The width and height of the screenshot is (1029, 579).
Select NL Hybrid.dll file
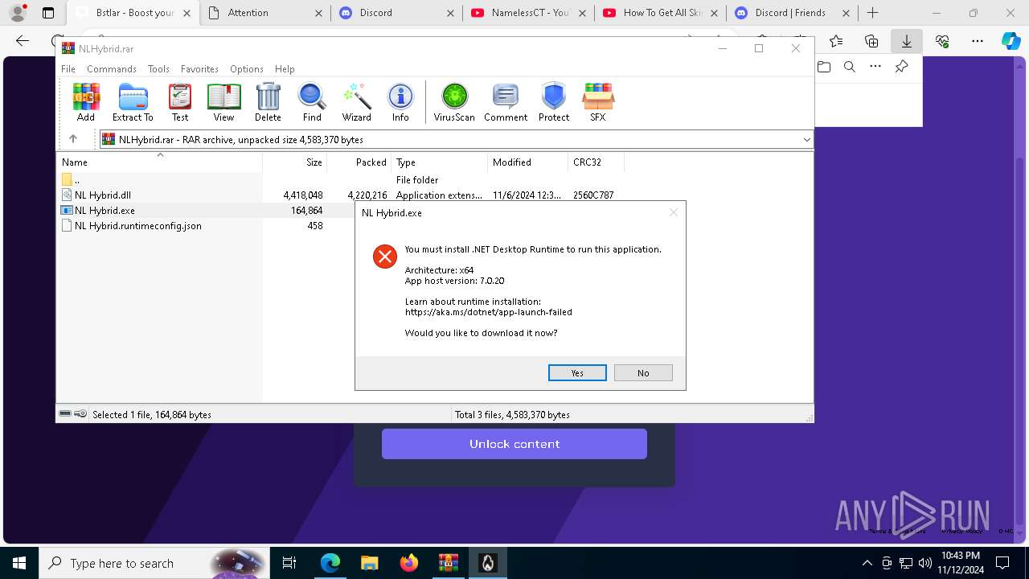coord(103,195)
